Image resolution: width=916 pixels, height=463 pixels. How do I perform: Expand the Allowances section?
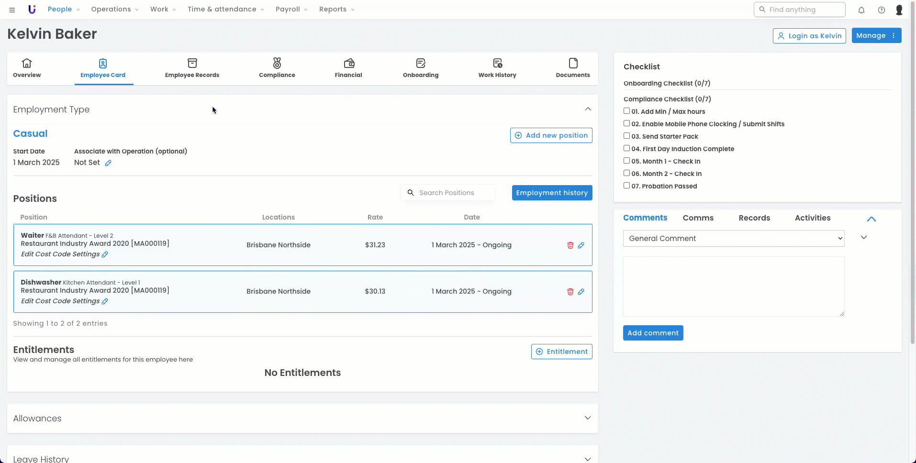(x=587, y=418)
